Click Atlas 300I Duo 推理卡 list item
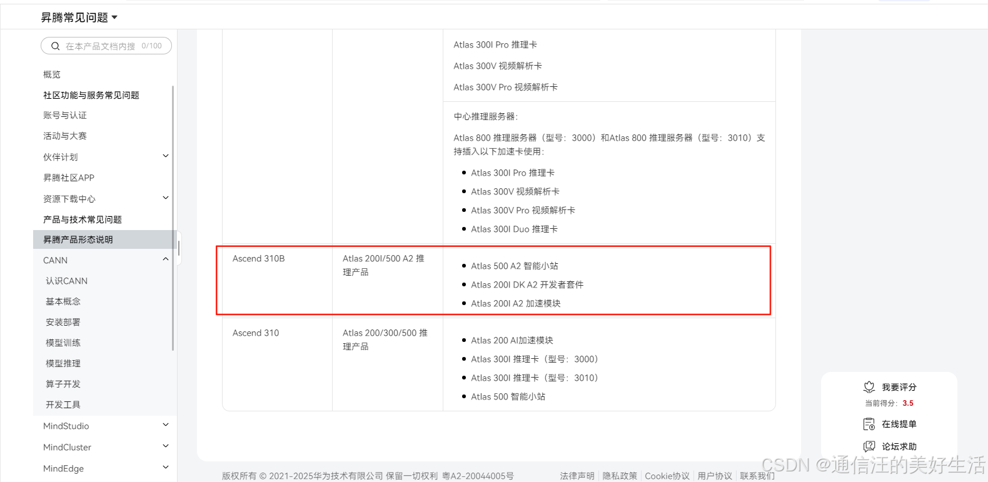 (x=514, y=229)
